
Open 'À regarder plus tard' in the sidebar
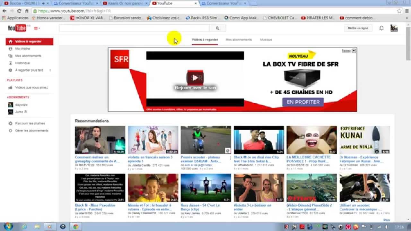(29, 70)
